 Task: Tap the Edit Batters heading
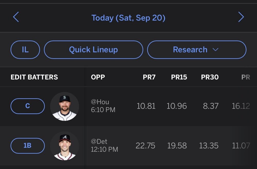coord(34,77)
